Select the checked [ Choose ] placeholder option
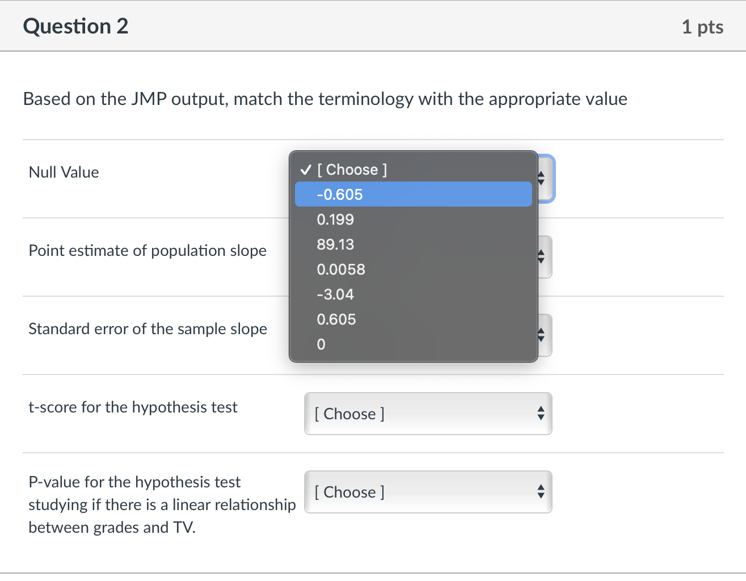Viewport: 746px width, 581px height. pyautogui.click(x=414, y=169)
